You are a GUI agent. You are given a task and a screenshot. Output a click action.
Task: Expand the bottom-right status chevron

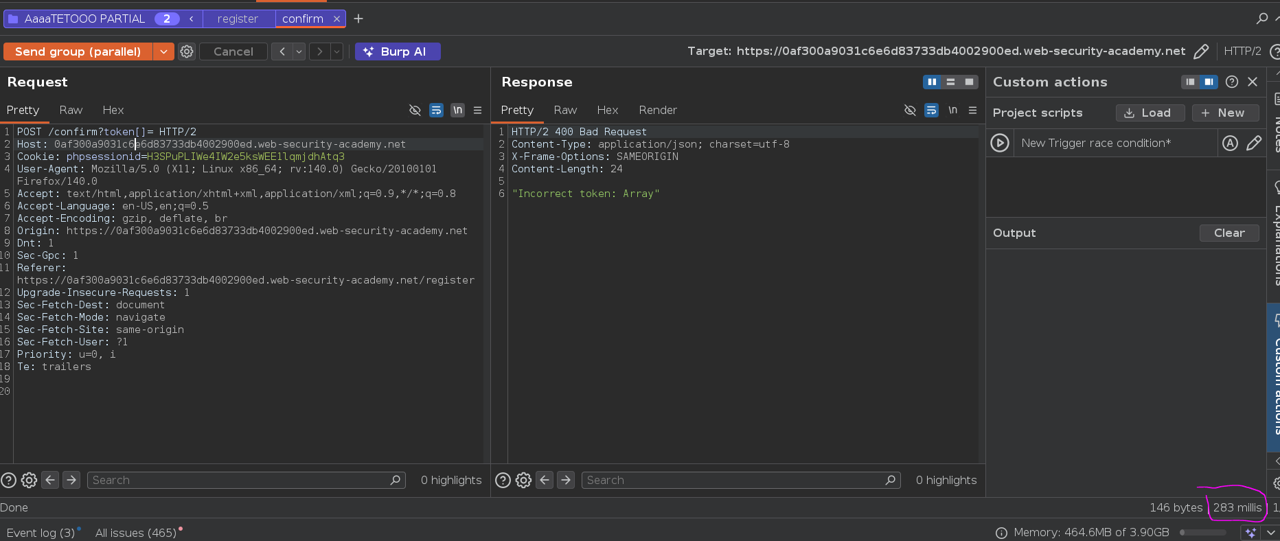(x=1270, y=533)
